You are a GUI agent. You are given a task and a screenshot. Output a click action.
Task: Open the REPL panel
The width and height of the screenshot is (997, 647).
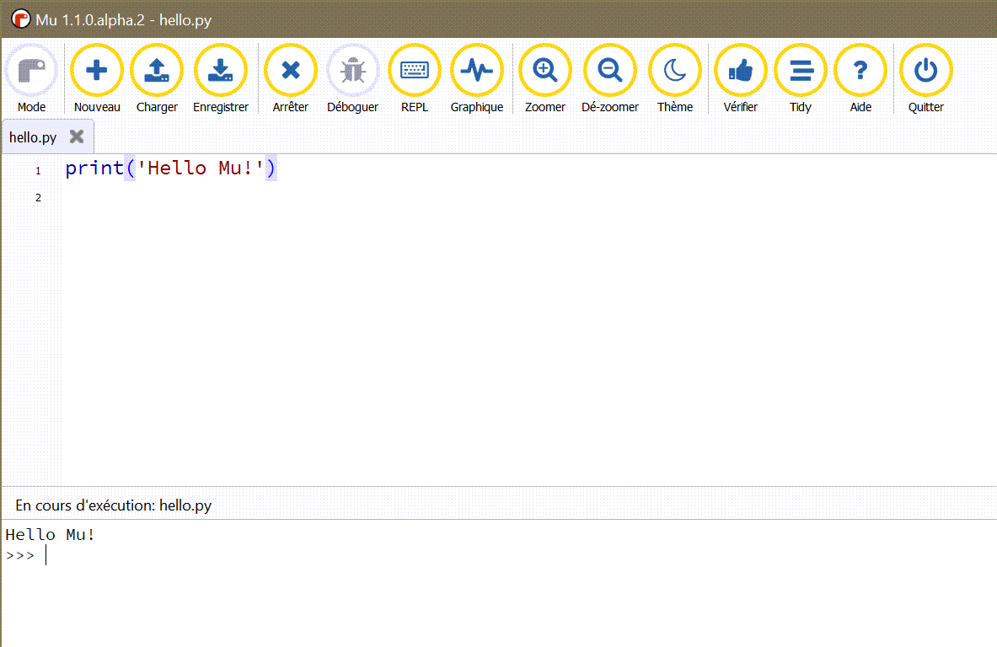(x=415, y=79)
